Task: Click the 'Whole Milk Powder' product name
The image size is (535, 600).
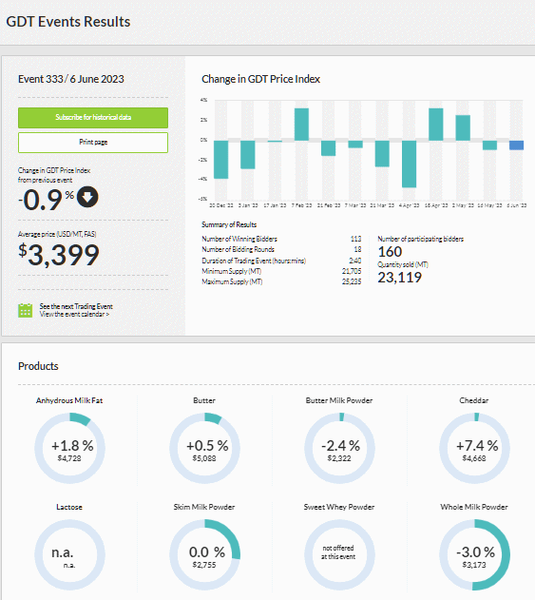Action: [x=474, y=507]
